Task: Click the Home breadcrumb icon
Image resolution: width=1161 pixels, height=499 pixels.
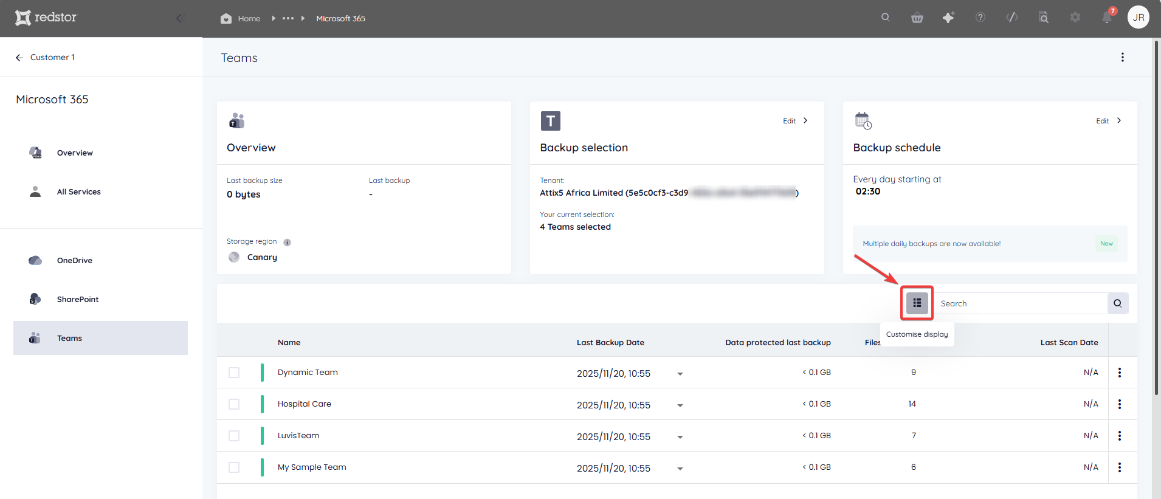Action: 226,18
